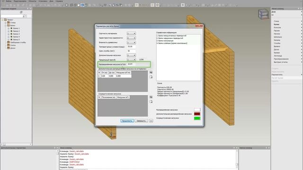Click the plus toolbar icon
This screenshot has height=170, width=303.
(x=183, y=5)
